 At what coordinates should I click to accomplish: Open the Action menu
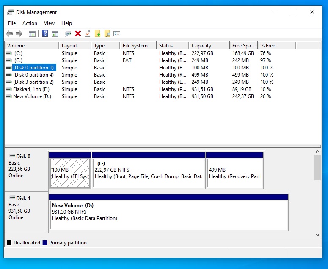point(30,23)
